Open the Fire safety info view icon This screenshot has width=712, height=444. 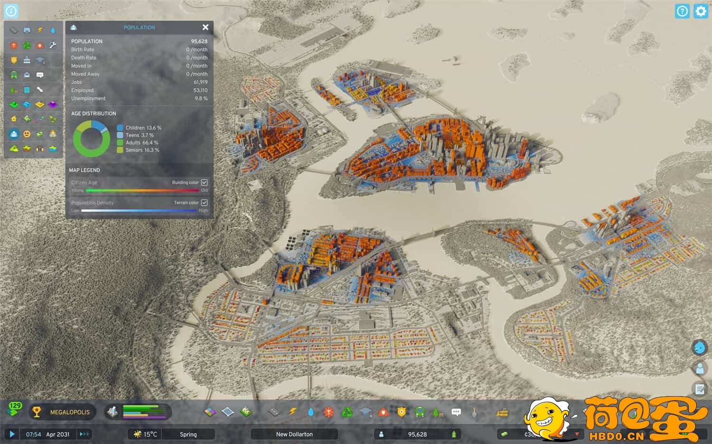point(40,45)
